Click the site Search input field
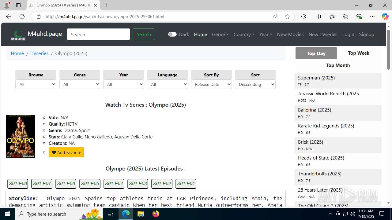The height and width of the screenshot is (220, 392). (x=98, y=34)
